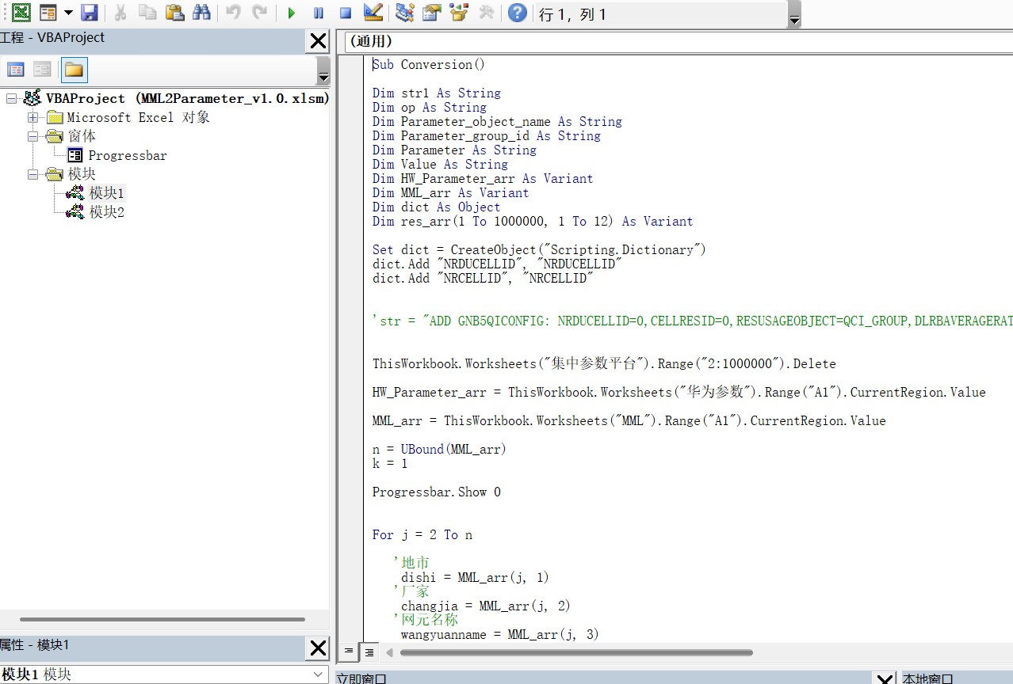The image size is (1013, 684).
Task: Collapse the 窗体 folder
Action: point(32,135)
